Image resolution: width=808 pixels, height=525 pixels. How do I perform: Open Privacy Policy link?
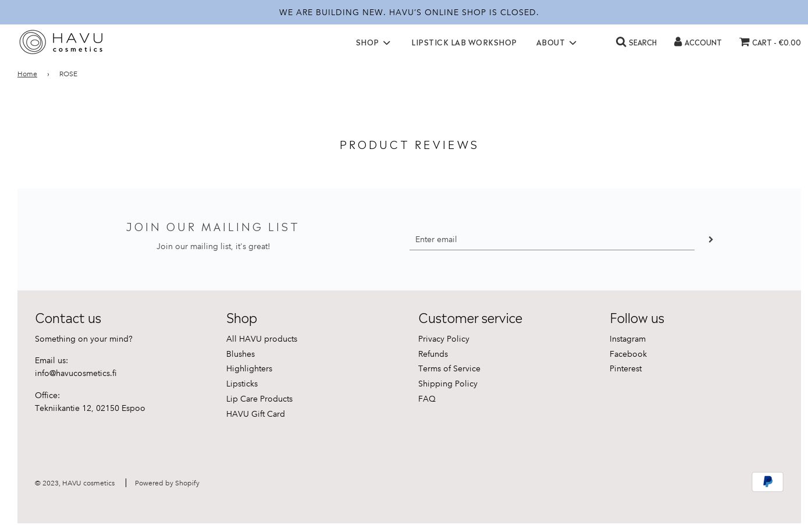pos(443,339)
